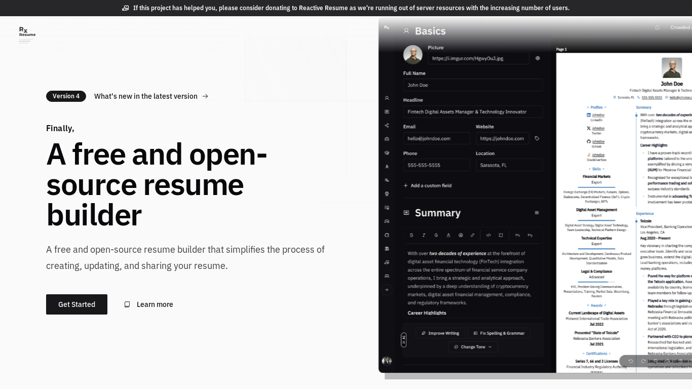Toggle italic formatting in the Summary editor

coord(424,235)
